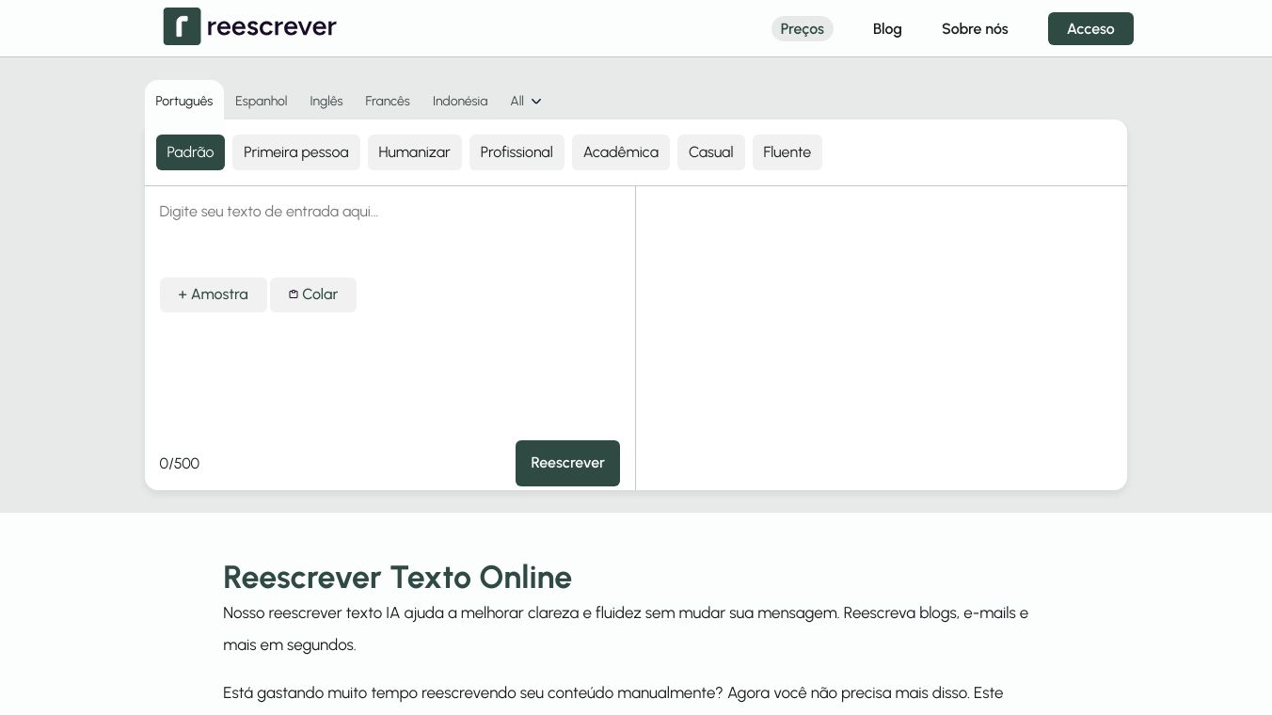Viewport: 1272px width, 715px height.
Task: Go to the Blog page
Action: (887, 29)
